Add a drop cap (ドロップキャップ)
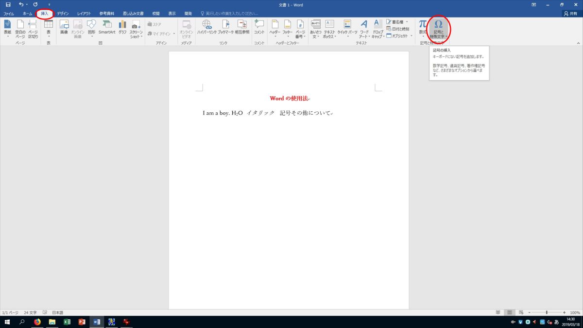583x328 pixels. pos(377,29)
